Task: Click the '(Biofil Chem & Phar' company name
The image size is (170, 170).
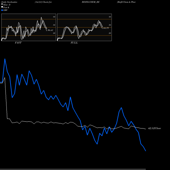Action: pyautogui.click(x=126, y=2)
